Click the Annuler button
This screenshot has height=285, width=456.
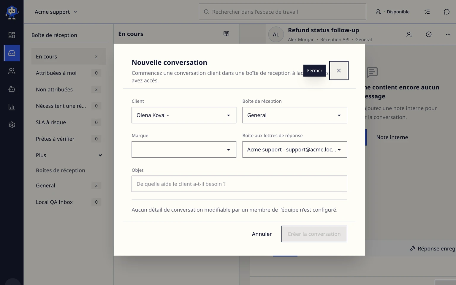click(262, 234)
